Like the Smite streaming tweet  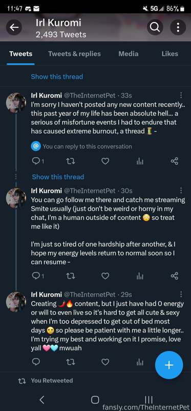coord(105,275)
